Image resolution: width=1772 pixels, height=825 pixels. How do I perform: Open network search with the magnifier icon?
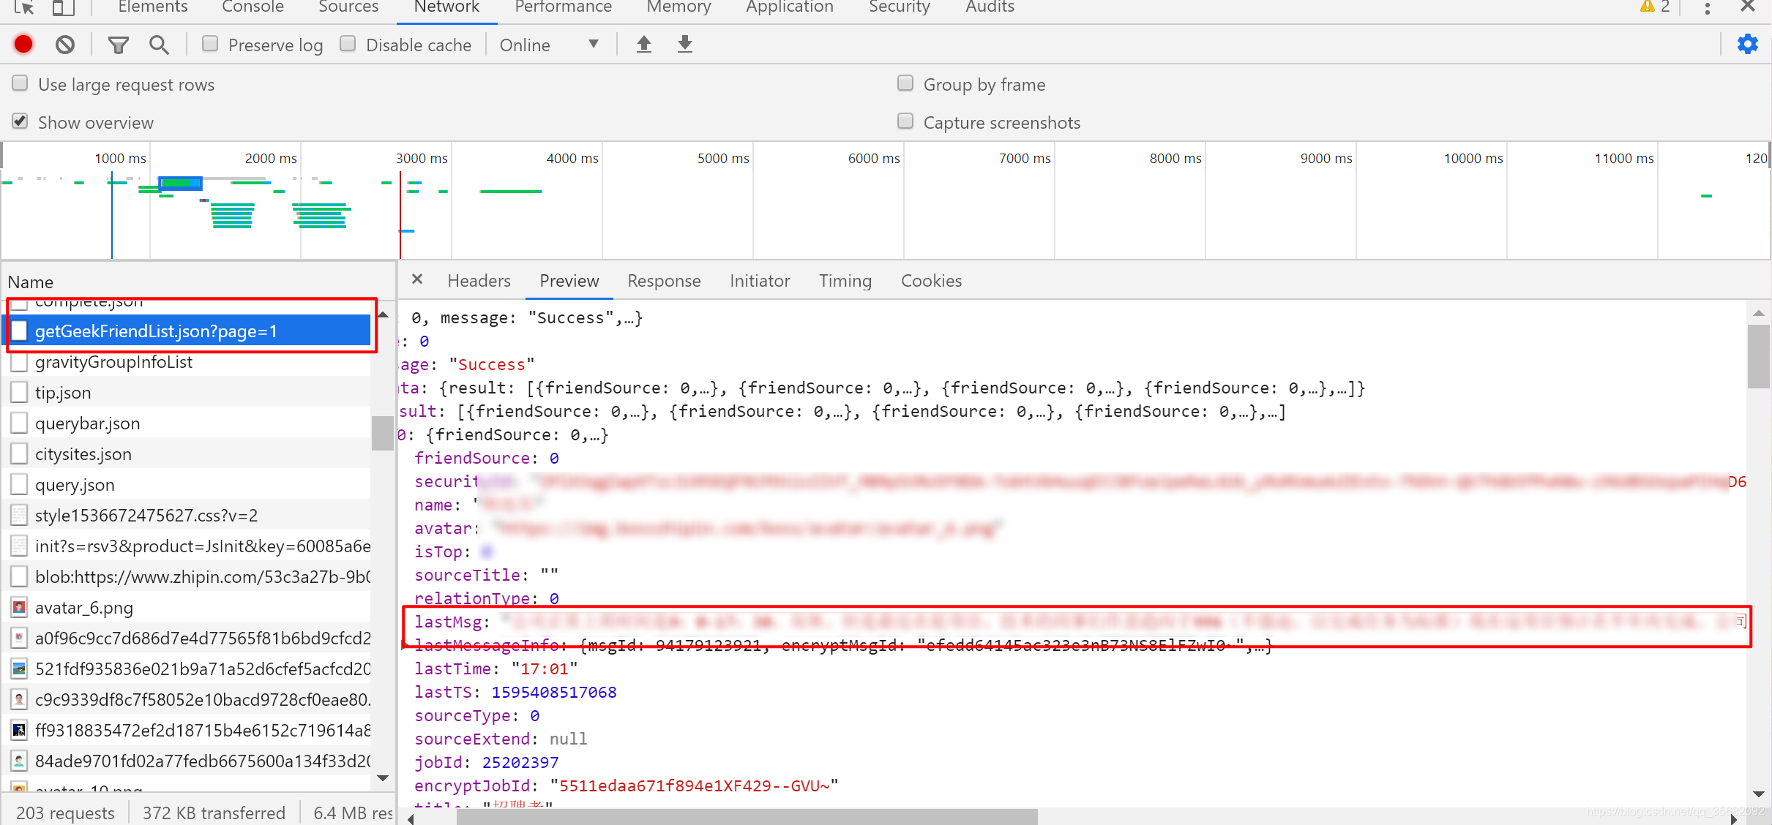coord(158,45)
